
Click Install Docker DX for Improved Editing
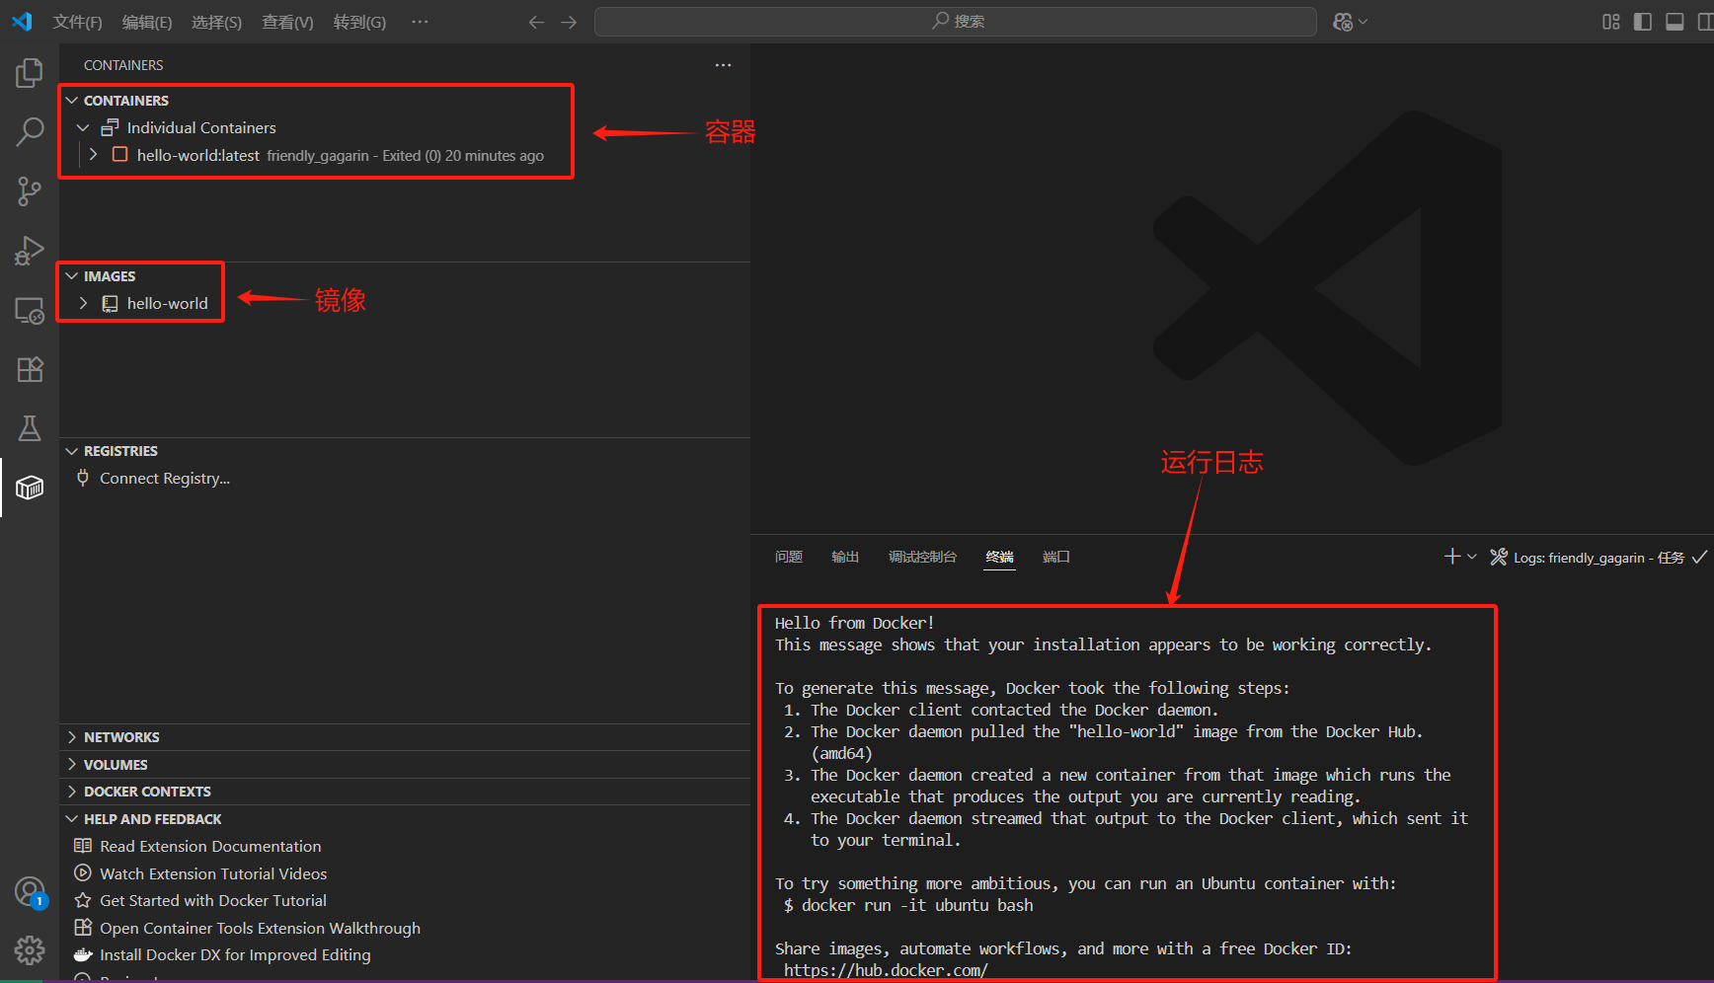point(235,954)
